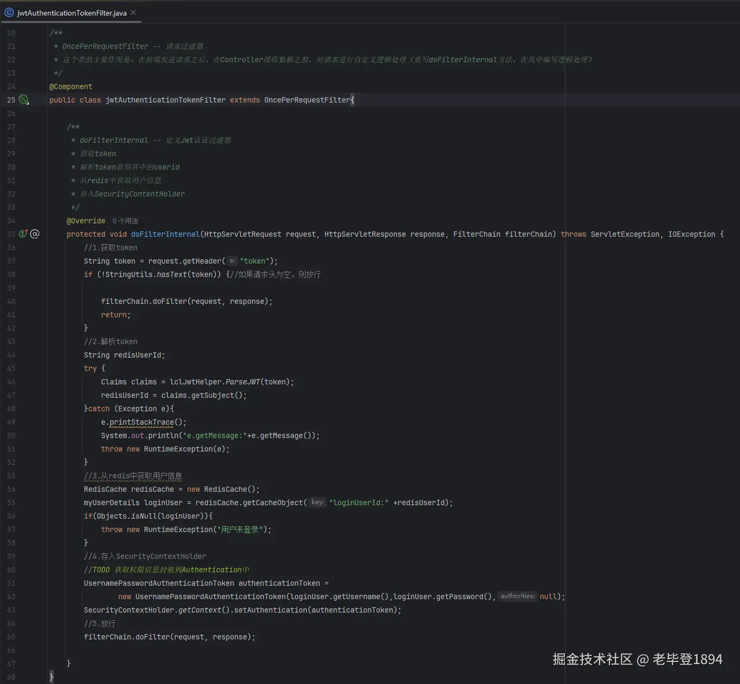Click the '//1.获取token' comment
The width and height of the screenshot is (740, 684).
pos(111,248)
